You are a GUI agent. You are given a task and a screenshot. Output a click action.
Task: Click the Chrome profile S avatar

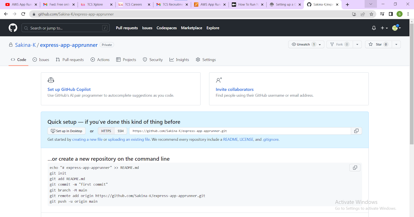(400, 14)
